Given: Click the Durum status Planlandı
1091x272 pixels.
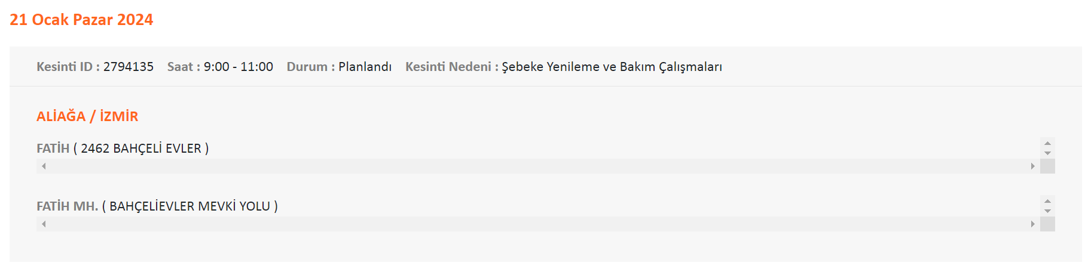Looking at the screenshot, I should click(365, 67).
